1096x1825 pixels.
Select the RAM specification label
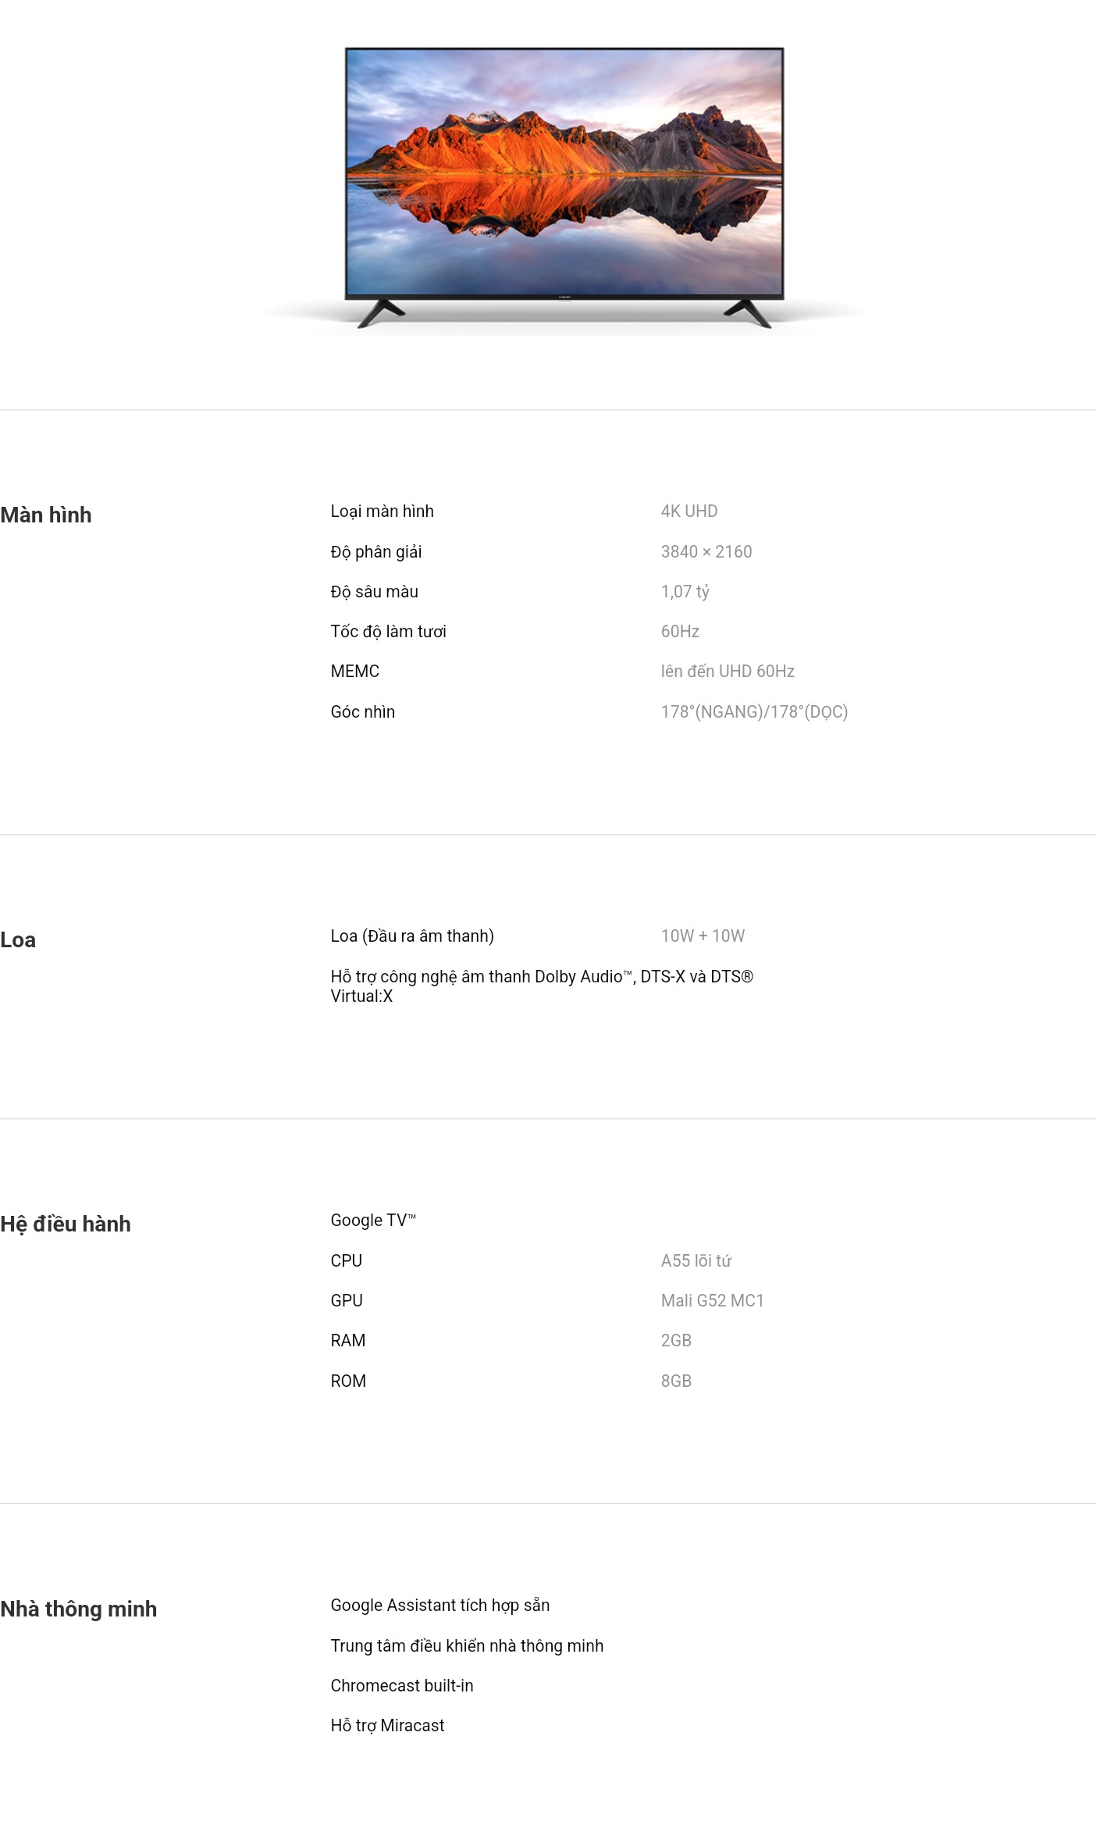coord(347,1341)
